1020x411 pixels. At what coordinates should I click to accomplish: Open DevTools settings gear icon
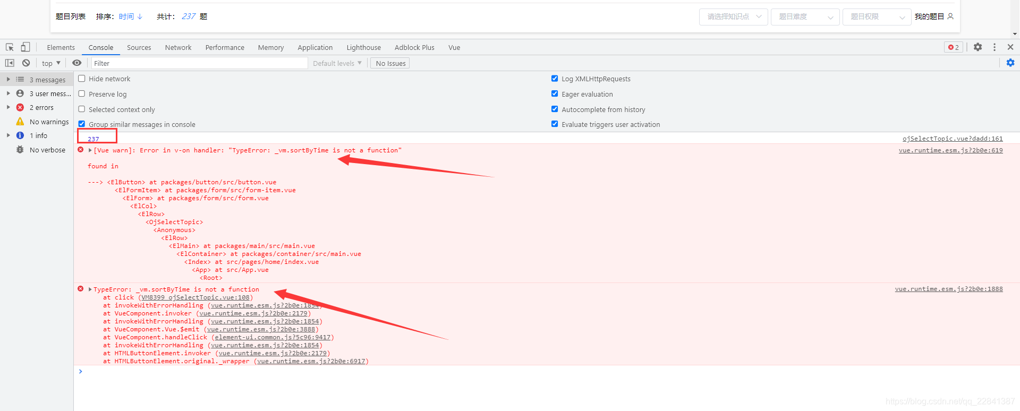pos(977,47)
